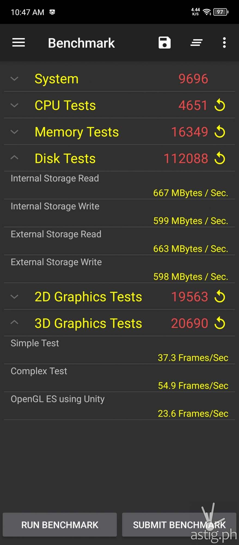
Task: Open the sort lines icon
Action: pyautogui.click(x=196, y=43)
